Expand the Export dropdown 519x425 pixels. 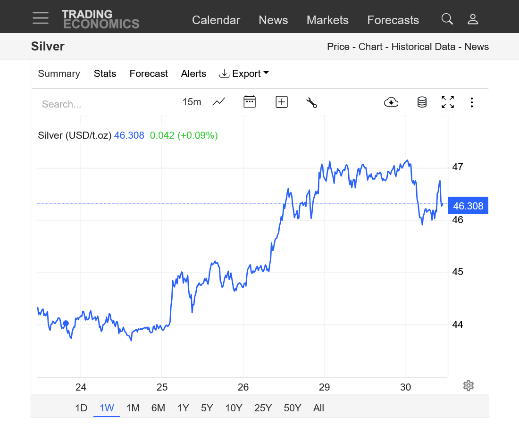click(x=244, y=74)
